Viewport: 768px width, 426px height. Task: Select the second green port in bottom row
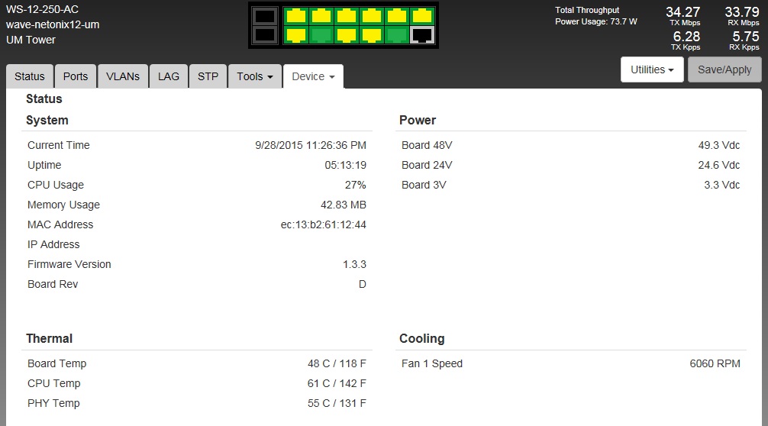point(395,35)
